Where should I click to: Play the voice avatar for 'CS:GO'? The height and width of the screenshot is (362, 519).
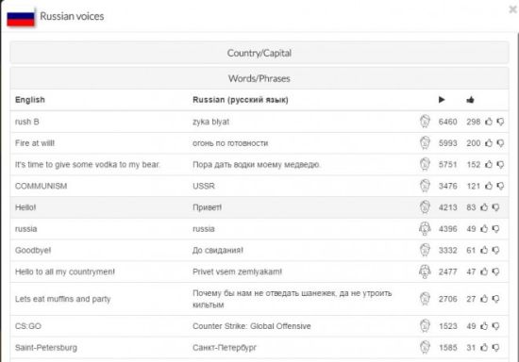pyautogui.click(x=425, y=326)
